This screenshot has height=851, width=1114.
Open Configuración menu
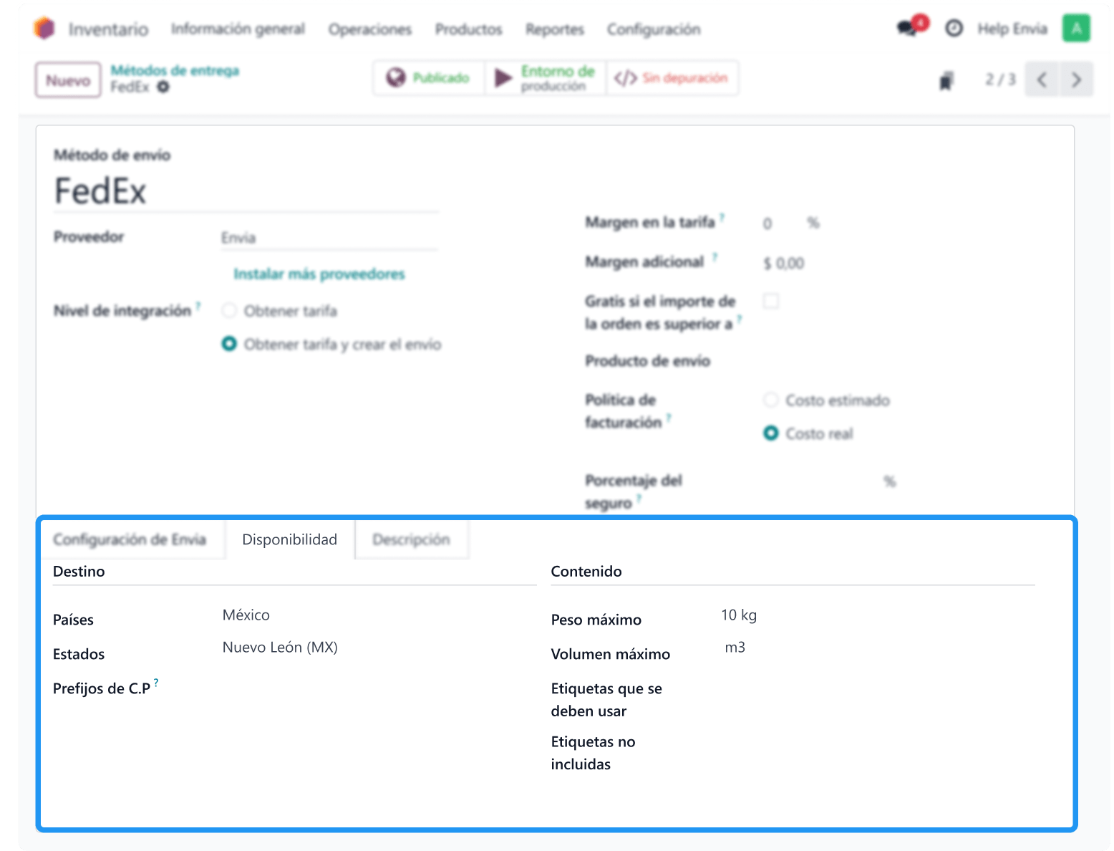point(654,29)
